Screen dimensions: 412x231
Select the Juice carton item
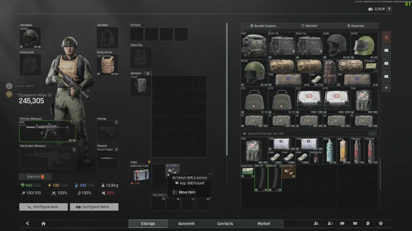(x=343, y=151)
